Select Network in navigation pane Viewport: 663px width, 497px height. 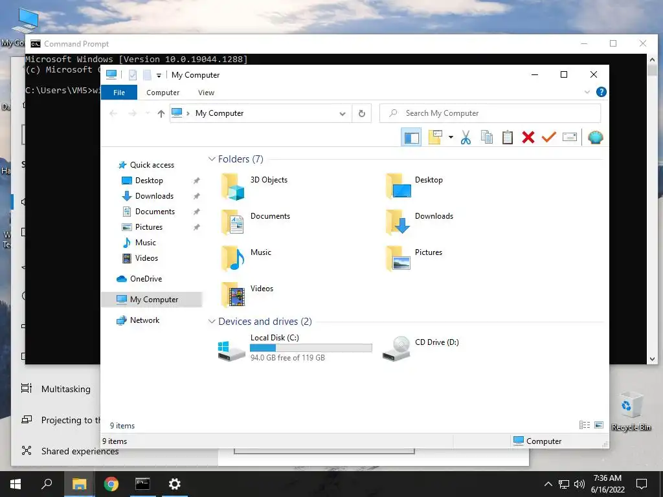tap(144, 320)
